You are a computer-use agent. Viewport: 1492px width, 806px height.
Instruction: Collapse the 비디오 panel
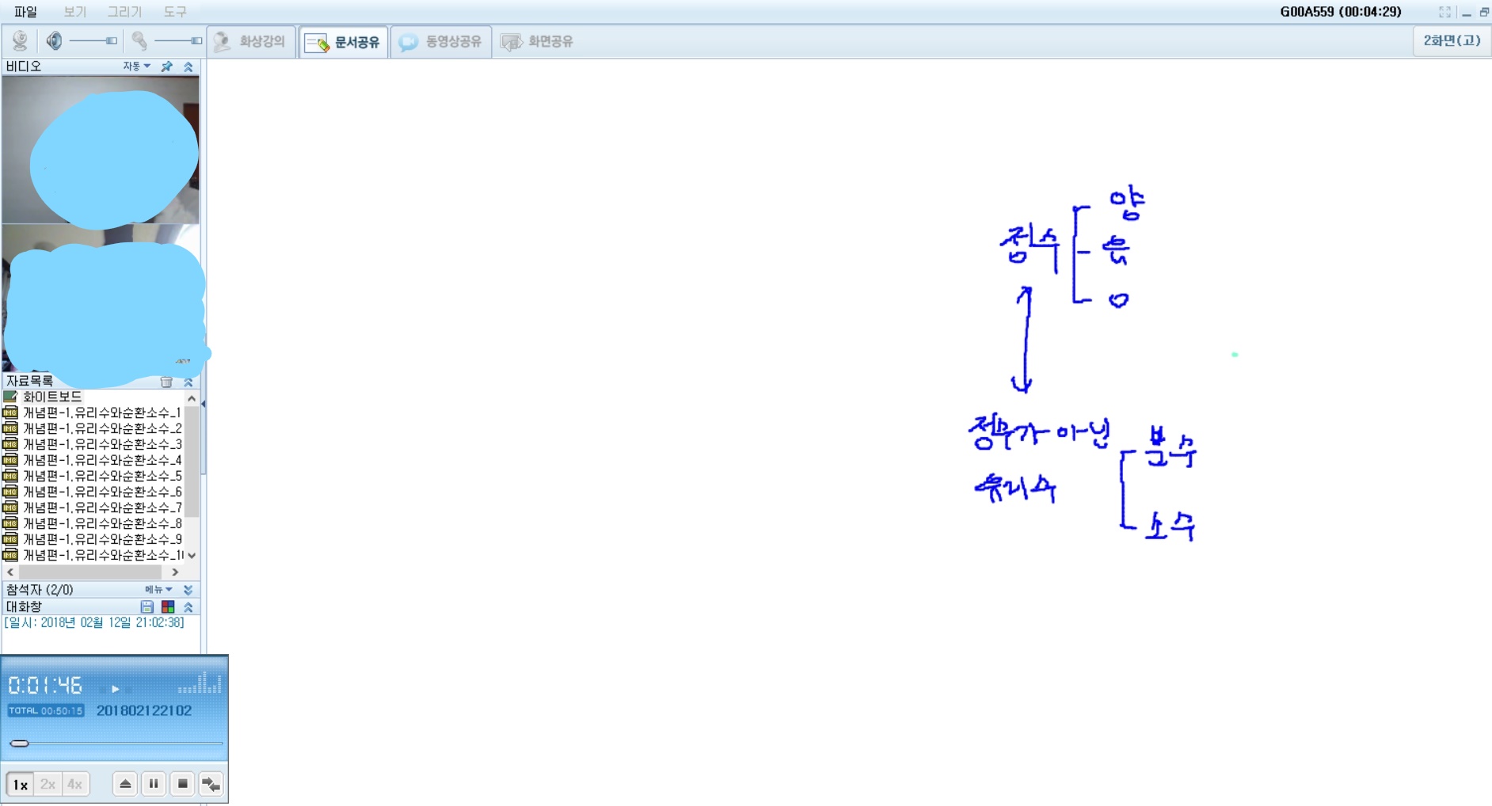coord(188,67)
